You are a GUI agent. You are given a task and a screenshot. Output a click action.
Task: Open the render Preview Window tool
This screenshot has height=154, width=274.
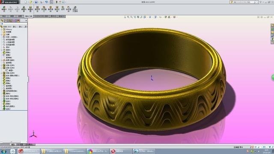[44, 9]
